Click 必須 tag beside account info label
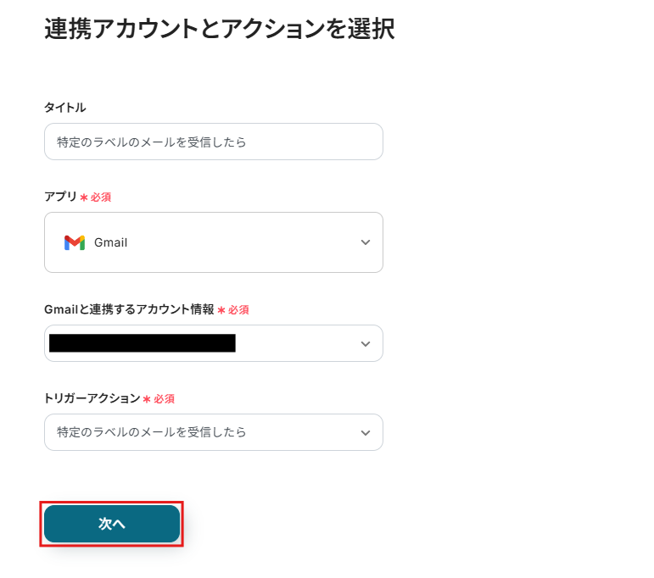Image resolution: width=654 pixels, height=578 pixels. pos(238,310)
